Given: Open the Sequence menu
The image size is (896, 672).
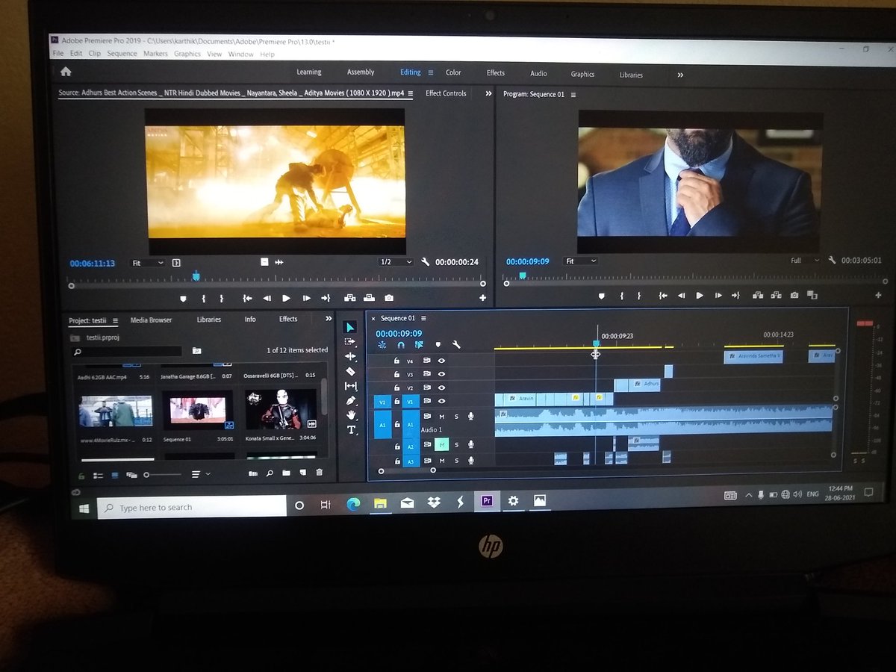Looking at the screenshot, I should (122, 54).
